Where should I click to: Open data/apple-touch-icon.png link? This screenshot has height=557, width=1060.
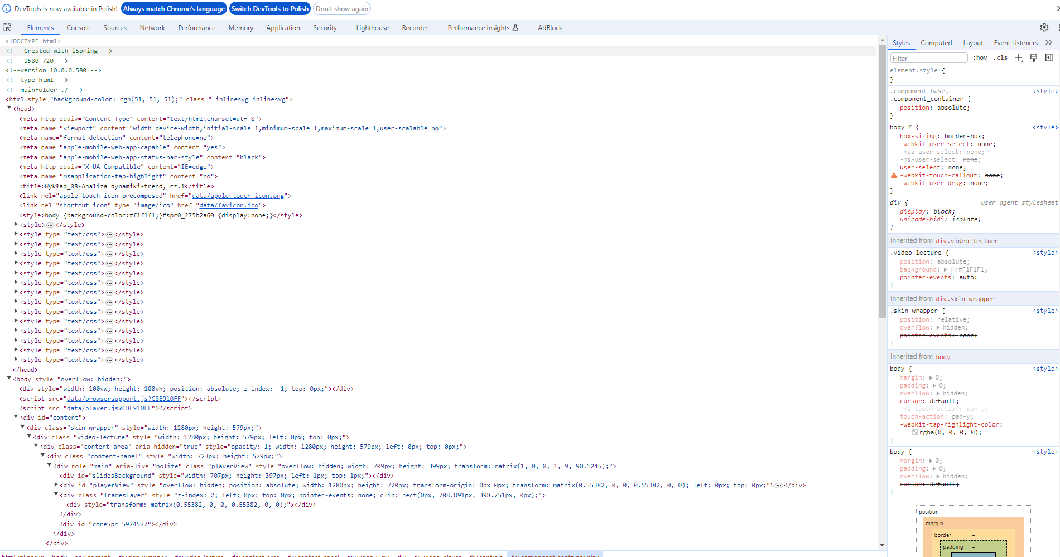[x=239, y=196]
